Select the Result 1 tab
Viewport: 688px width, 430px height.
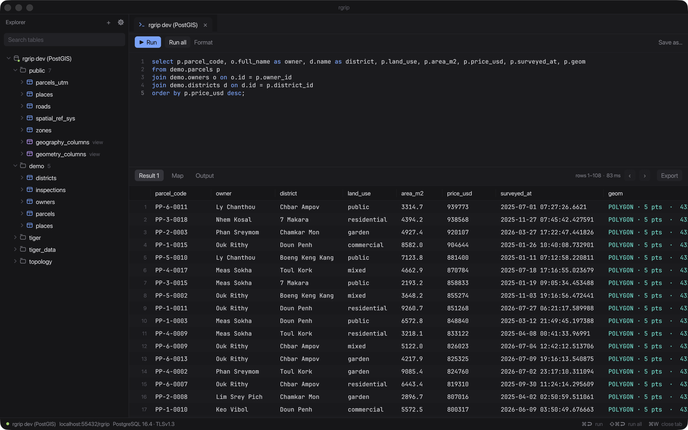149,176
